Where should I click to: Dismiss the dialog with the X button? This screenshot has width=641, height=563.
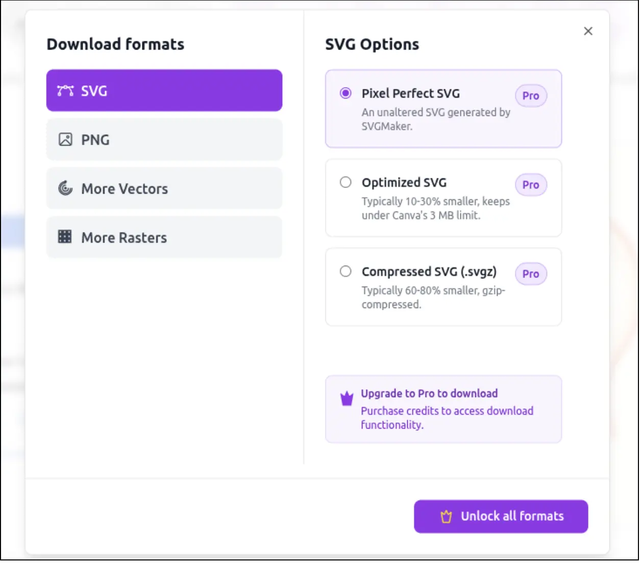588,31
